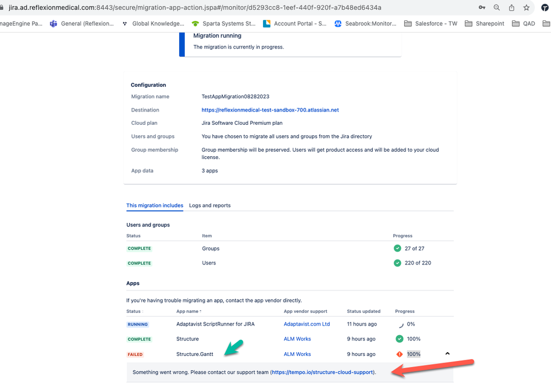Click the COMPLETE badge for Groups
Image resolution: width=551 pixels, height=388 pixels.
click(139, 248)
